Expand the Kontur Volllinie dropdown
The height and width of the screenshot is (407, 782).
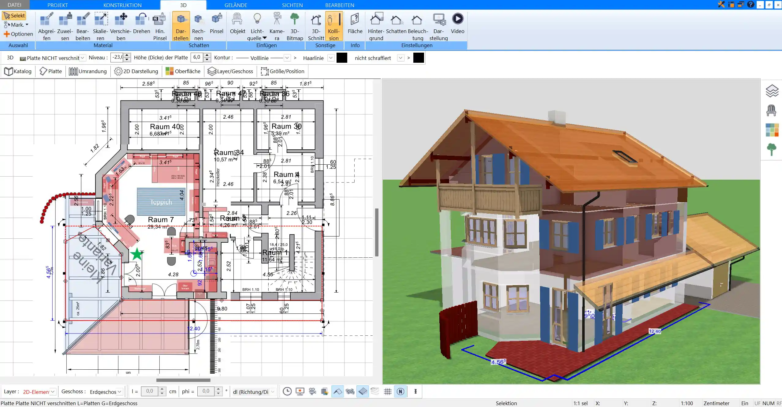tap(287, 58)
